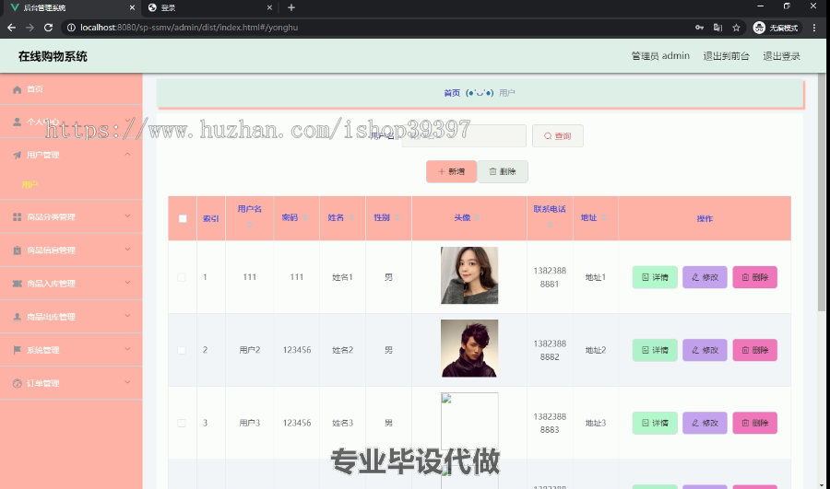The height and width of the screenshot is (489, 830).
Task: Sort table by 联系电话 column arrows
Action: 550,224
